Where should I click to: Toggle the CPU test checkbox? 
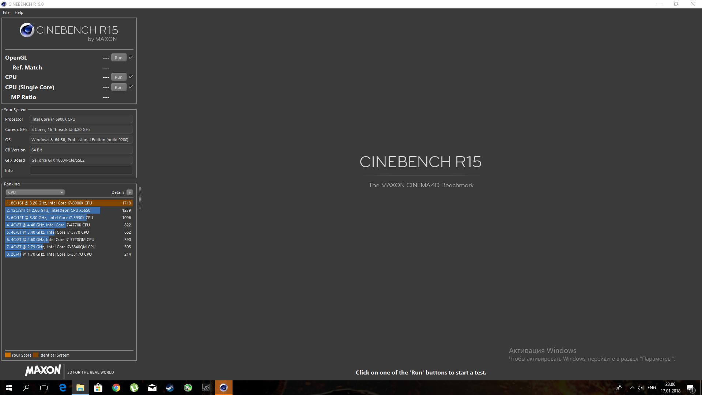(x=131, y=77)
